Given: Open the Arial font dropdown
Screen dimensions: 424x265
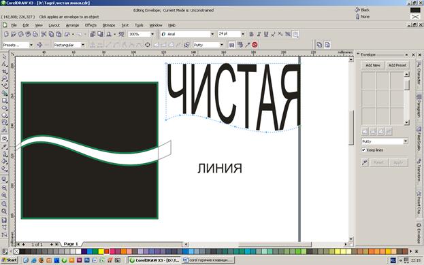Looking at the screenshot, I should (x=212, y=34).
